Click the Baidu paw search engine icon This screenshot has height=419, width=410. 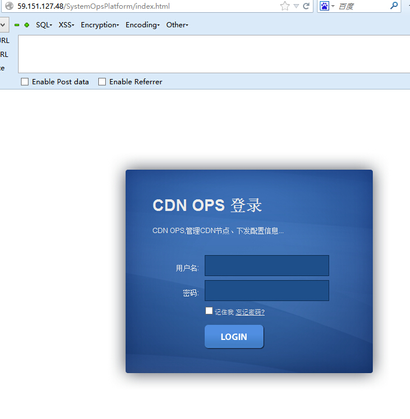point(324,6)
